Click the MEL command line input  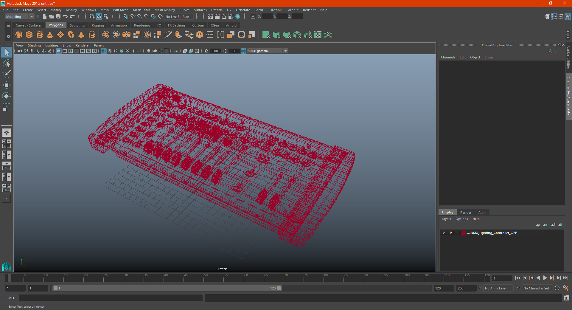[111, 298]
